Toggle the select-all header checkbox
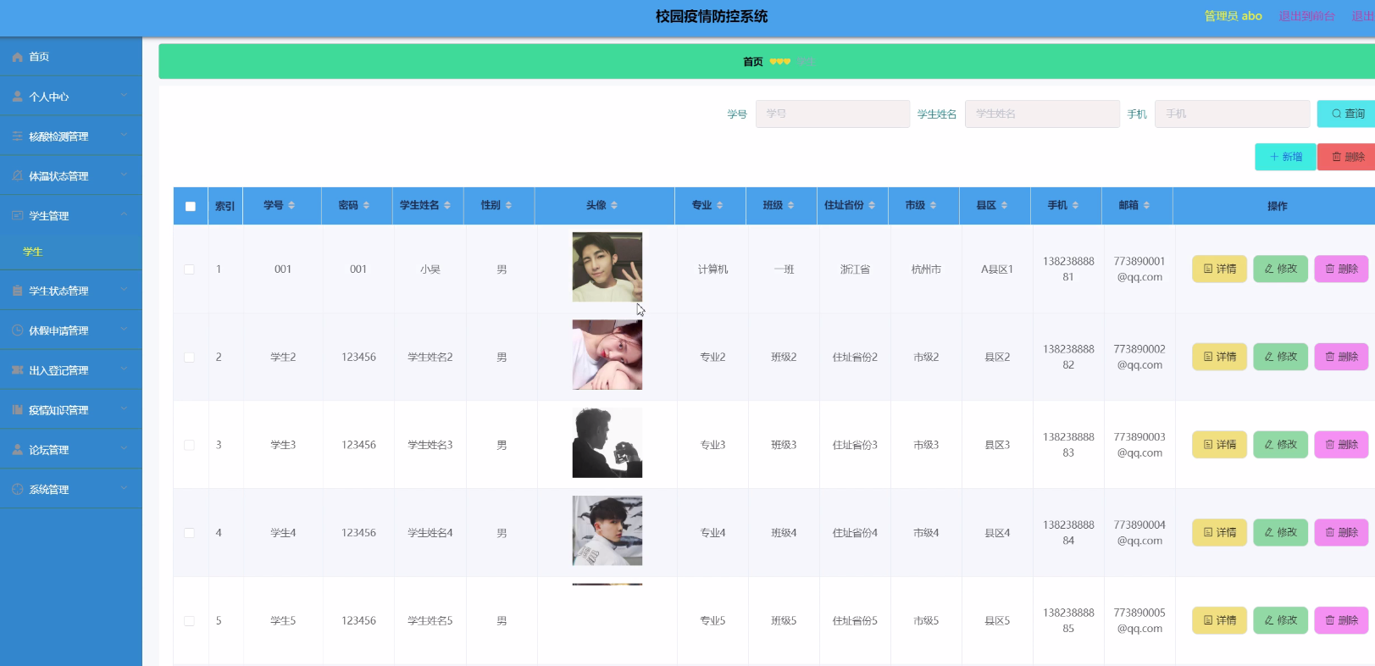This screenshot has height=666, width=1375. click(x=190, y=206)
